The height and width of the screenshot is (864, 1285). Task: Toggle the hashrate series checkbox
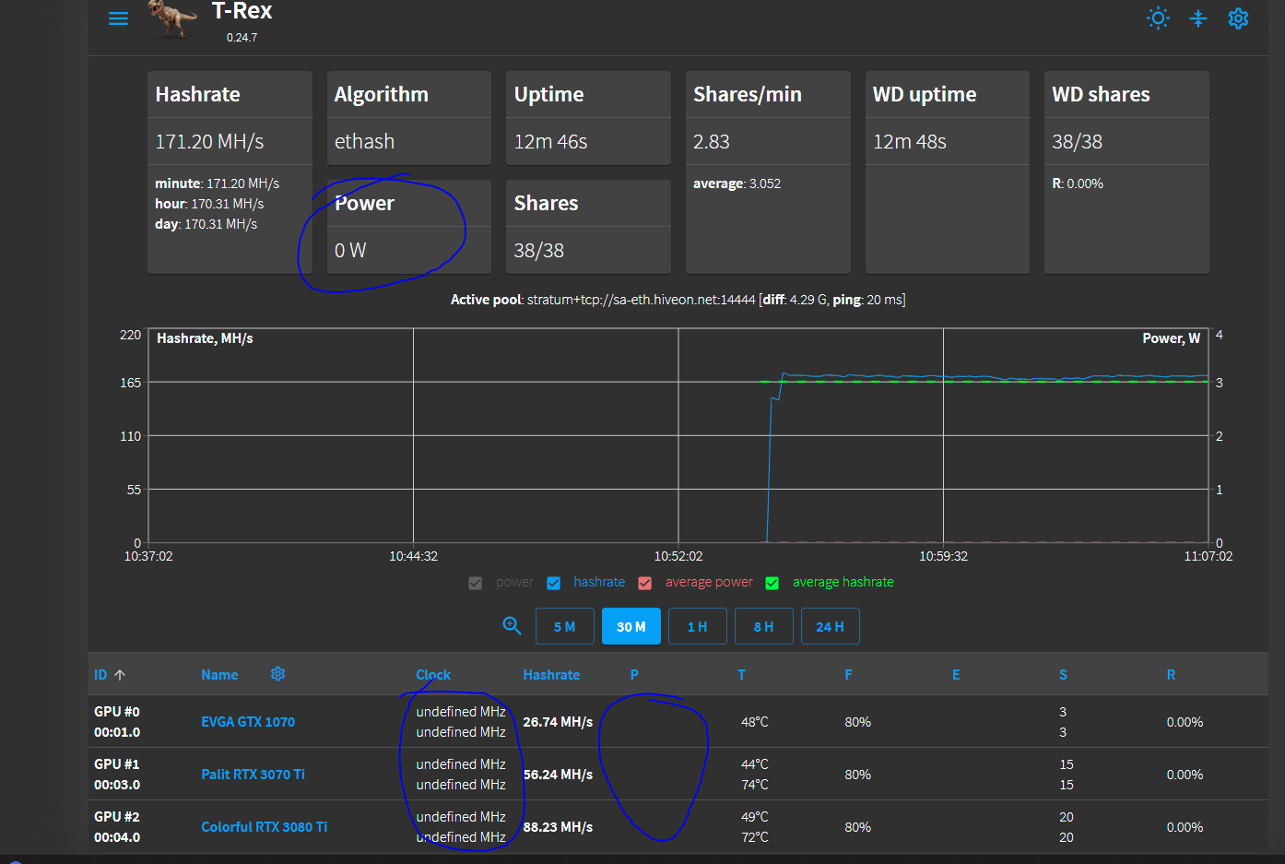[x=554, y=583]
